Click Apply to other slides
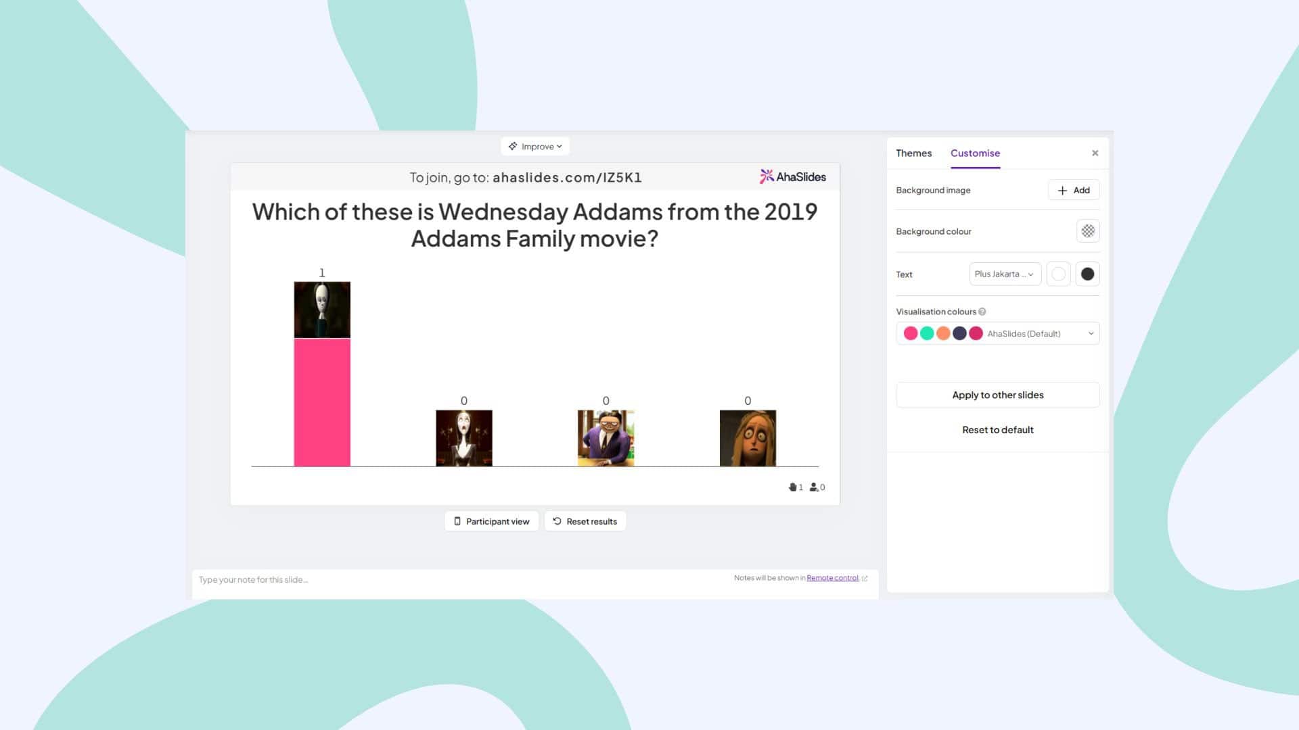 pos(998,395)
